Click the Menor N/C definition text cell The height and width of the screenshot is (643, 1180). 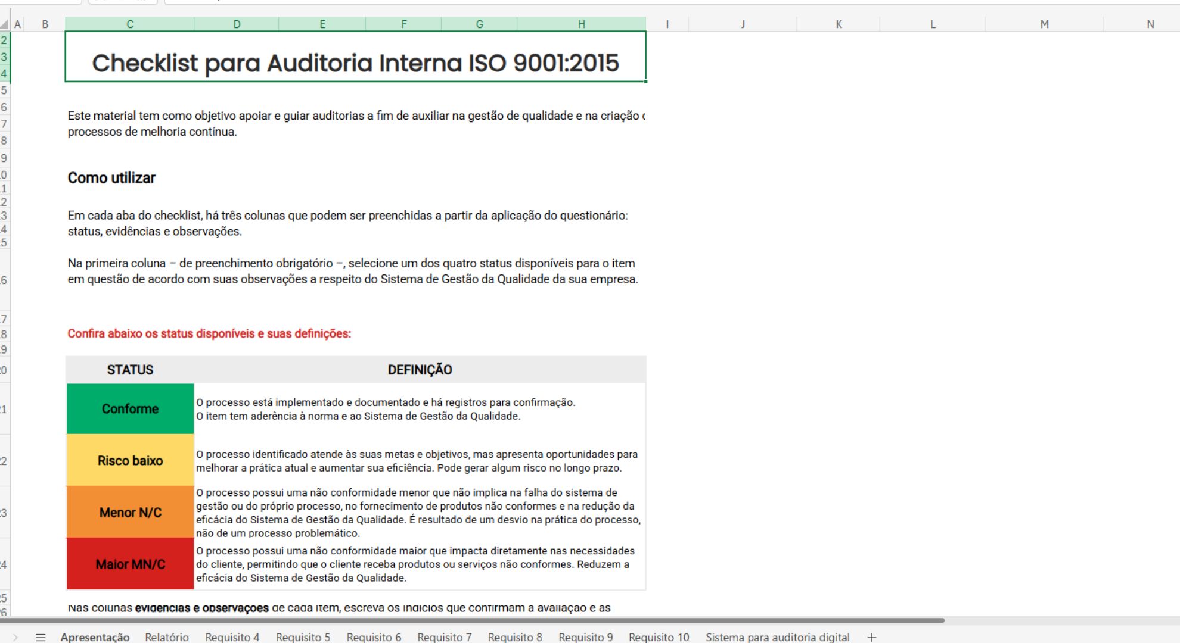coord(420,512)
